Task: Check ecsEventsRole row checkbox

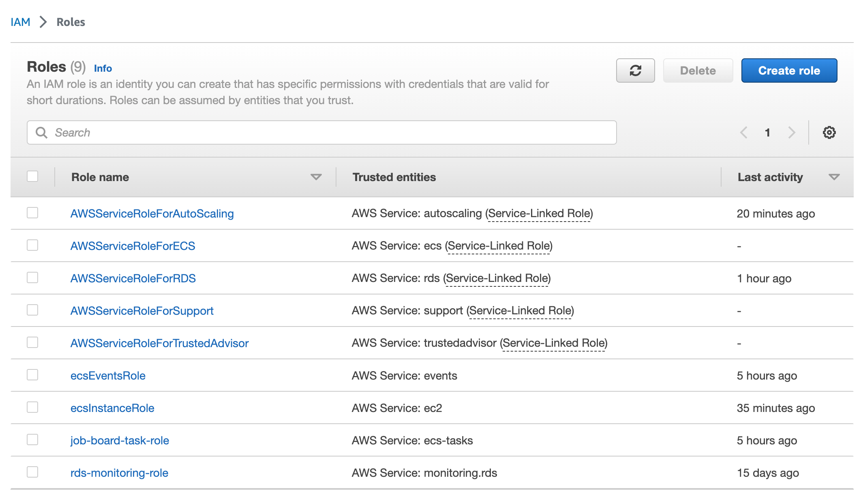Action: (x=32, y=375)
